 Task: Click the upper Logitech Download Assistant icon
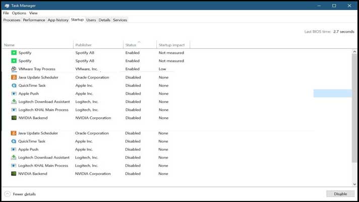(14, 102)
